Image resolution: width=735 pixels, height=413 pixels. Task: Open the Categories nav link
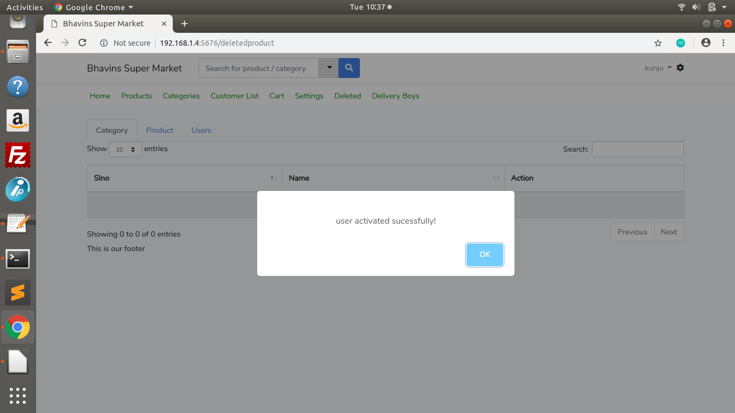point(181,96)
